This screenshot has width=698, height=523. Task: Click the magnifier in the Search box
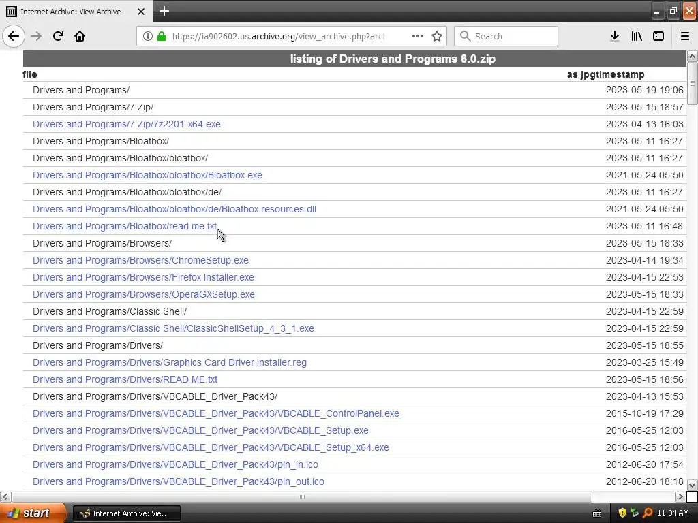tap(465, 36)
